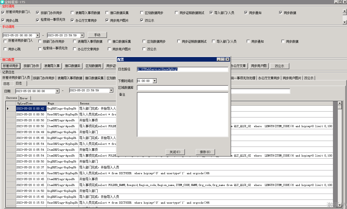Image resolution: width=347 pixels, height=209 pixels.
Task: Check 同步用户图片 in the 手动调用 section
Action: coord(110,49)
